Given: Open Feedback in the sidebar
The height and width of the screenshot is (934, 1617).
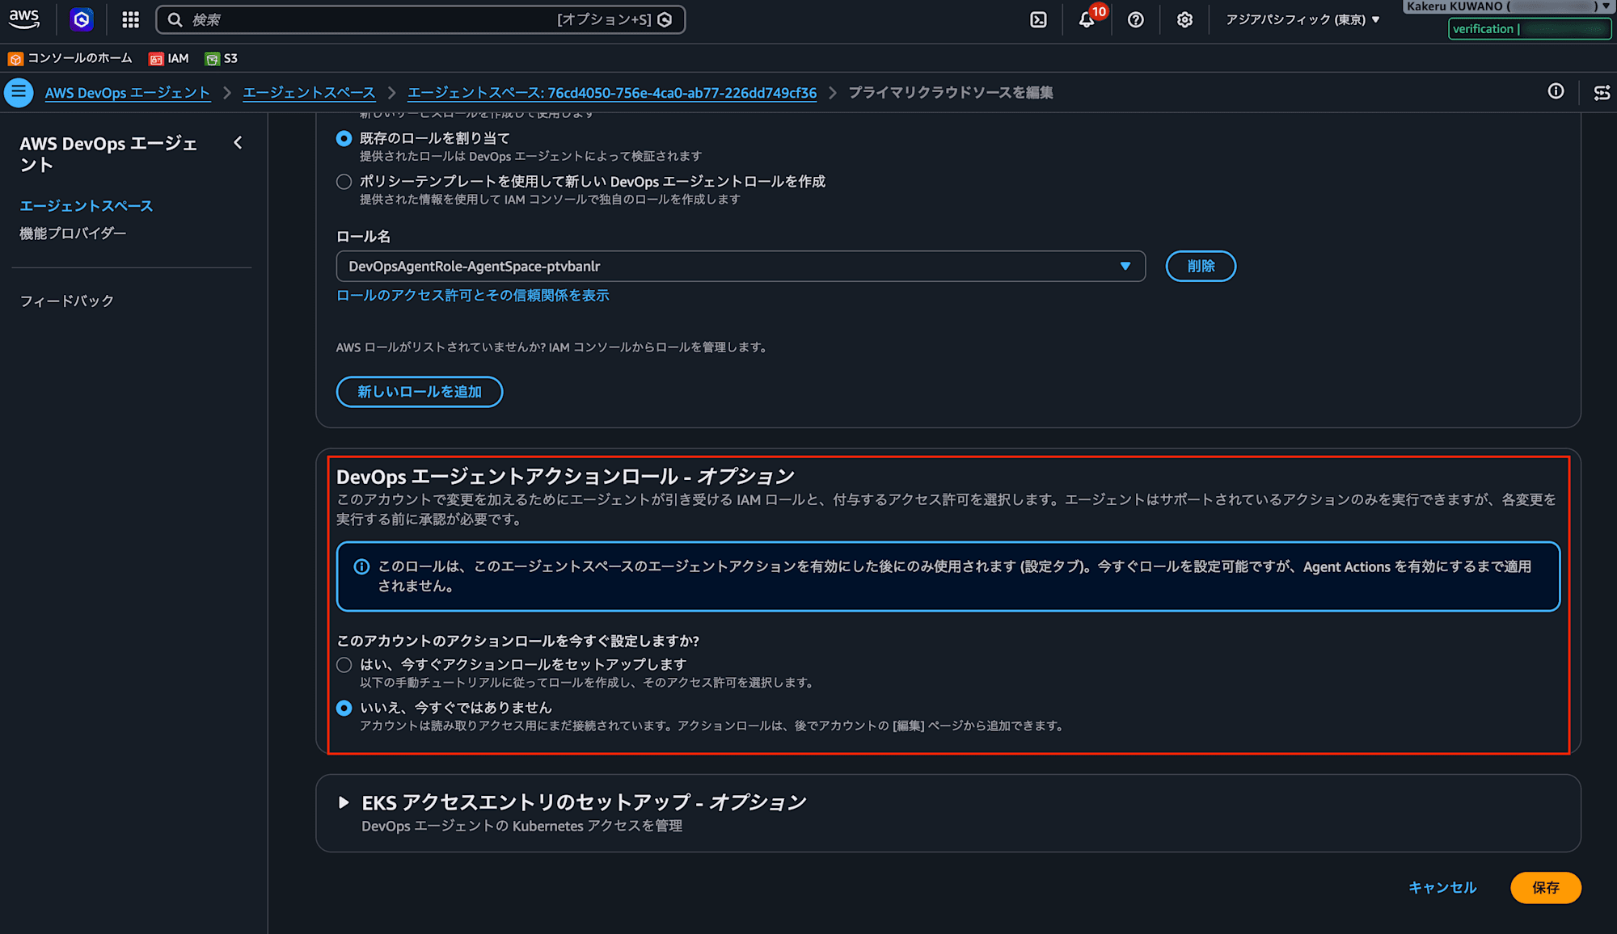Looking at the screenshot, I should pos(67,301).
